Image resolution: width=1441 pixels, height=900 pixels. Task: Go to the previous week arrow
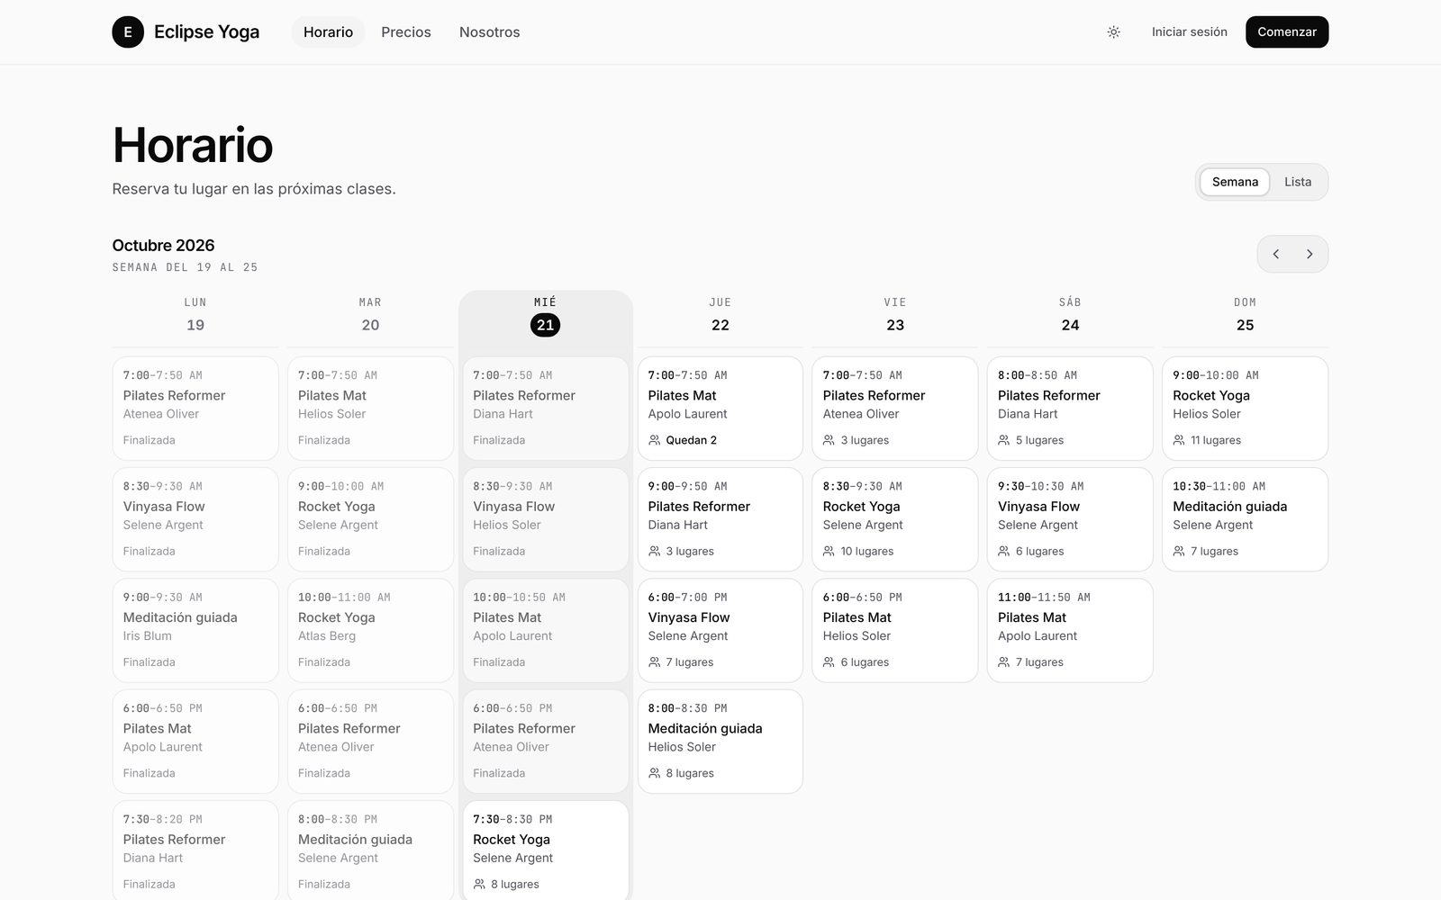click(1275, 254)
